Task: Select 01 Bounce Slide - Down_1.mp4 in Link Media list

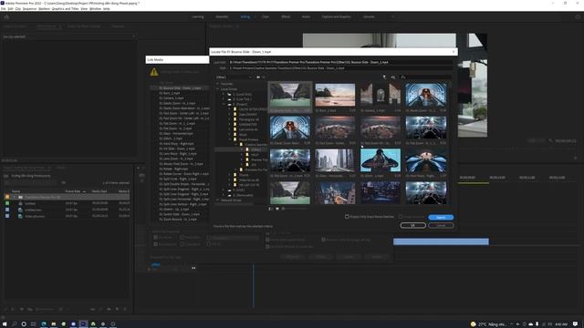Action: tap(180, 88)
